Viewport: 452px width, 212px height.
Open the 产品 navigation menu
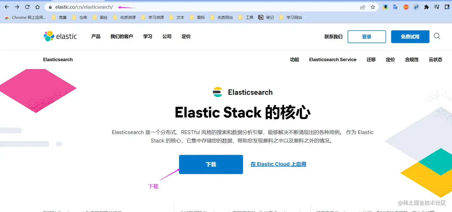pos(96,36)
